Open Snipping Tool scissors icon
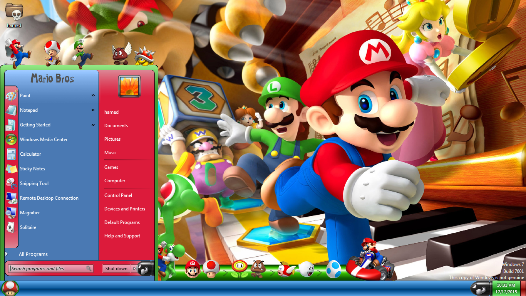526x296 pixels. pos(11,183)
